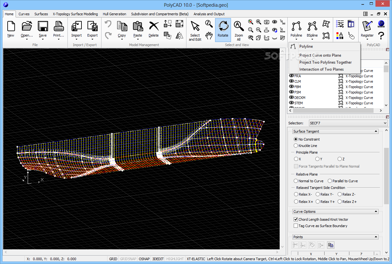Screen dimensions: 392x264
Task: Open the Analysis and Output tab
Action: click(209, 14)
